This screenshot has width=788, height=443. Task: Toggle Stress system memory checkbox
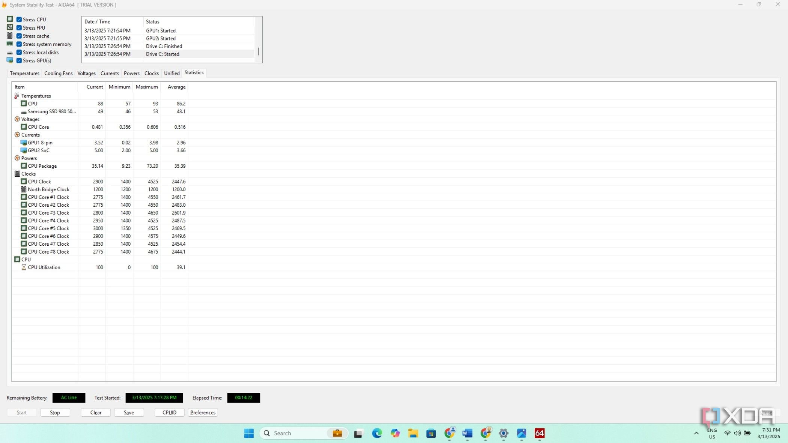pyautogui.click(x=19, y=44)
